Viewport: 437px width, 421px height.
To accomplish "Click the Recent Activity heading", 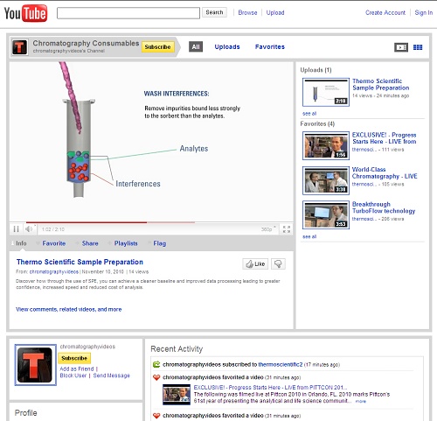I will coord(177,349).
